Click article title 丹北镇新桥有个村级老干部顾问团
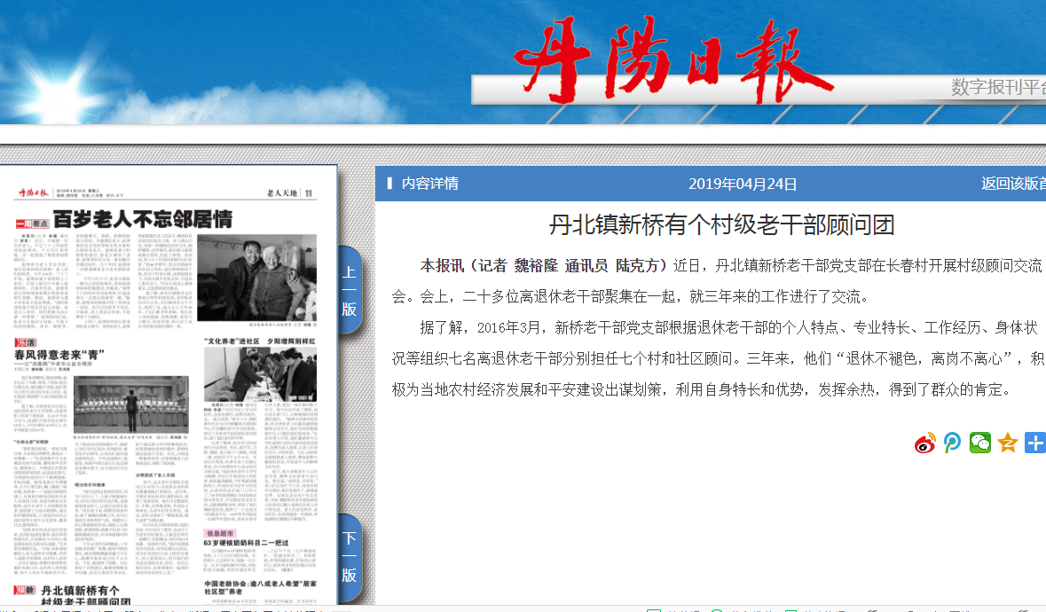The width and height of the screenshot is (1046, 612). tap(721, 225)
